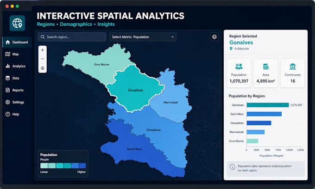Screen dimensions: 315x189
Task: Recenter map with the locate icon
Action: [43, 68]
